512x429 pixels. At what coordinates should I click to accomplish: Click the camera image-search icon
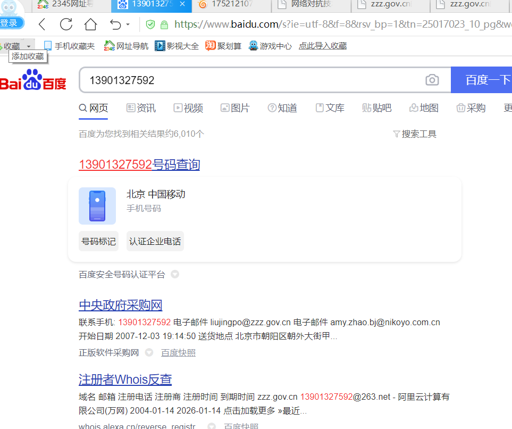pyautogui.click(x=432, y=80)
